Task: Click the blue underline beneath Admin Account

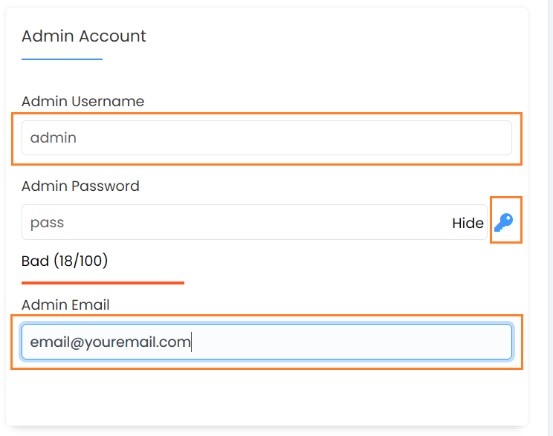Action: 62,59
